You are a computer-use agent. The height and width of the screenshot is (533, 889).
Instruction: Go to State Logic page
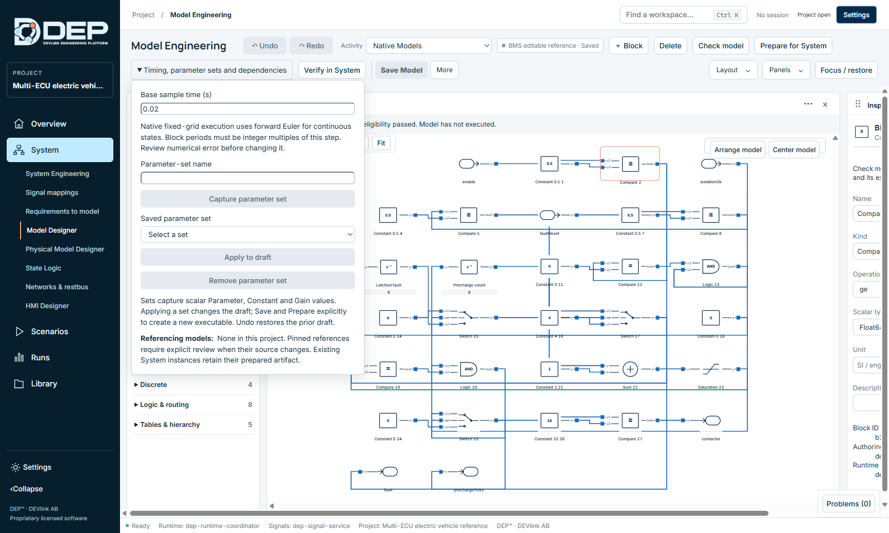coord(43,268)
